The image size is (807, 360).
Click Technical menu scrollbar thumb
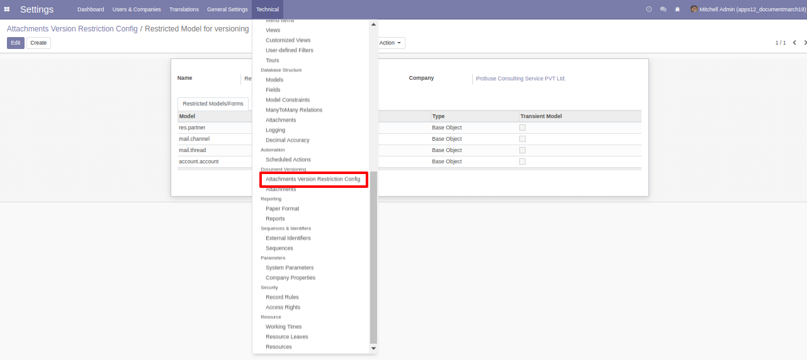(373, 256)
